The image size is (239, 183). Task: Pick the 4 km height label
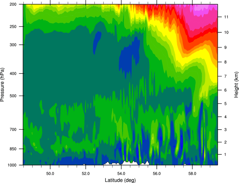(x=226, y=117)
